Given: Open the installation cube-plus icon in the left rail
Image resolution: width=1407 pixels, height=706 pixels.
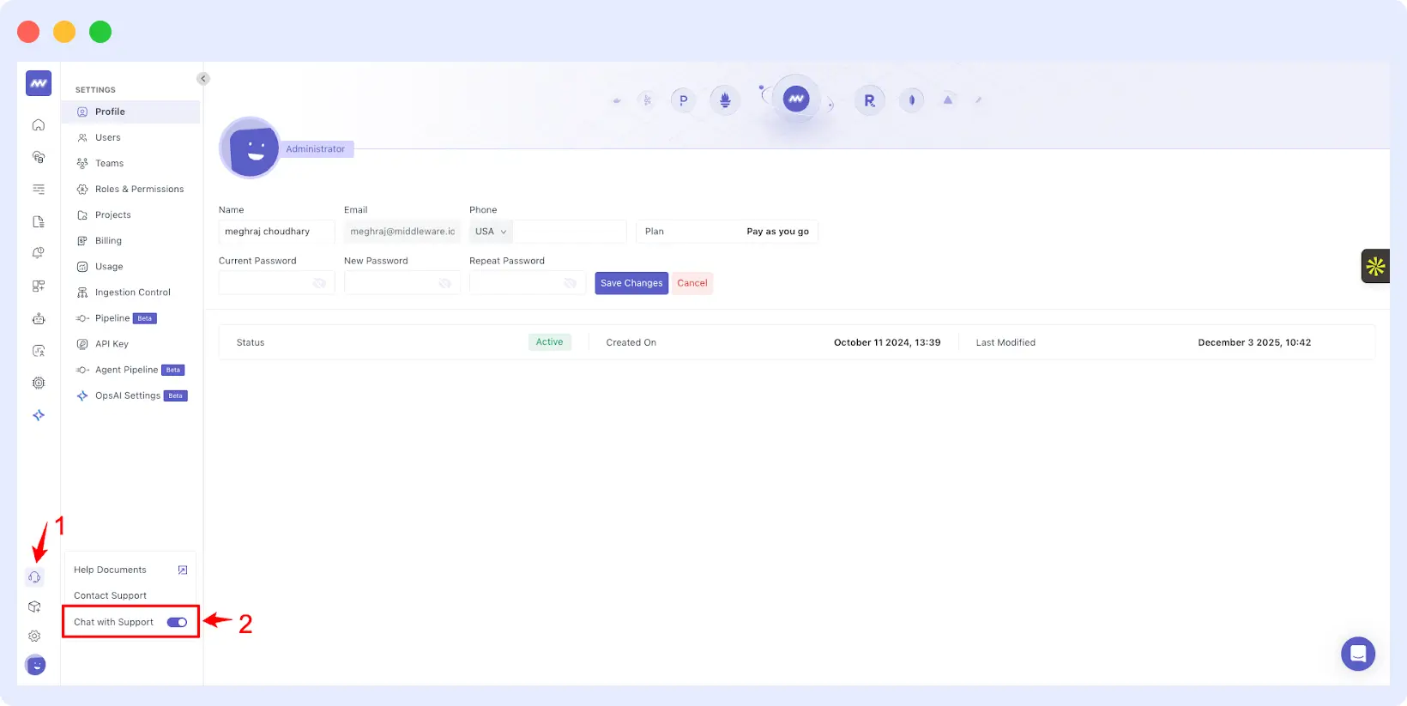Looking at the screenshot, I should pyautogui.click(x=35, y=606).
